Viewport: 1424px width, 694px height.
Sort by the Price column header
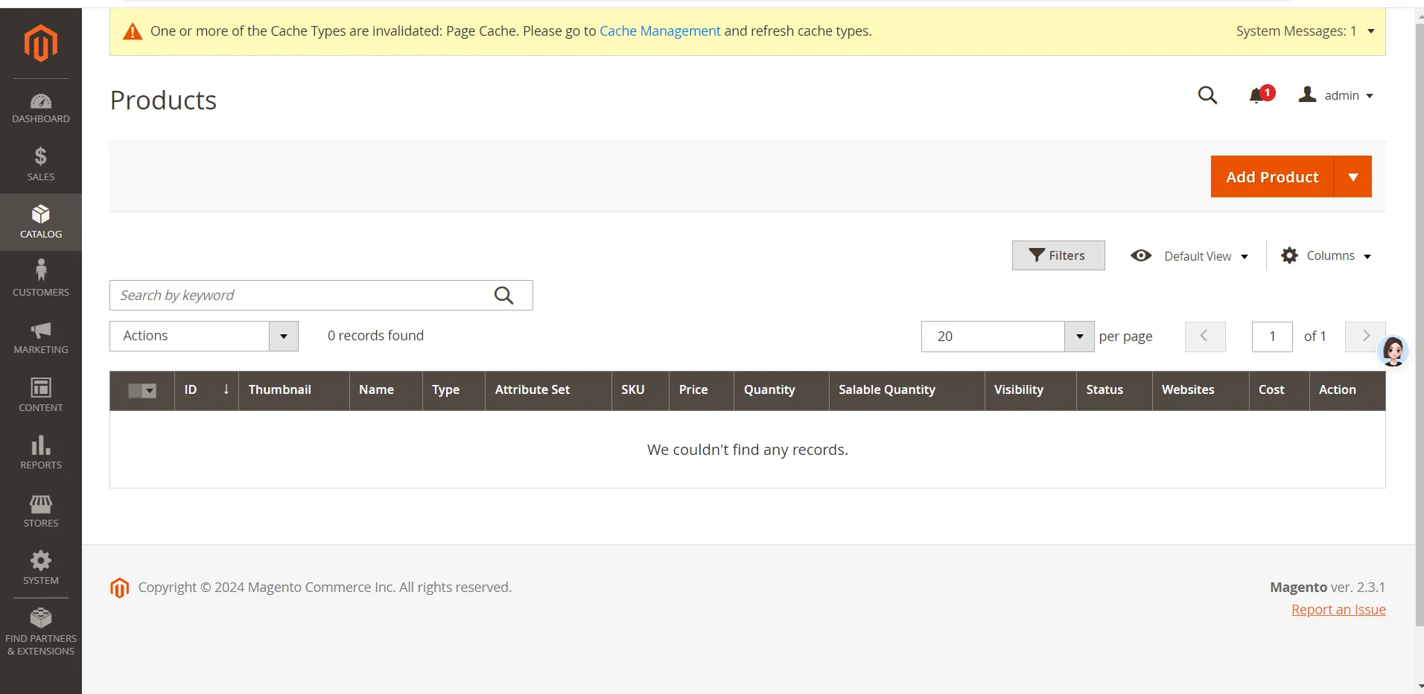click(702, 391)
